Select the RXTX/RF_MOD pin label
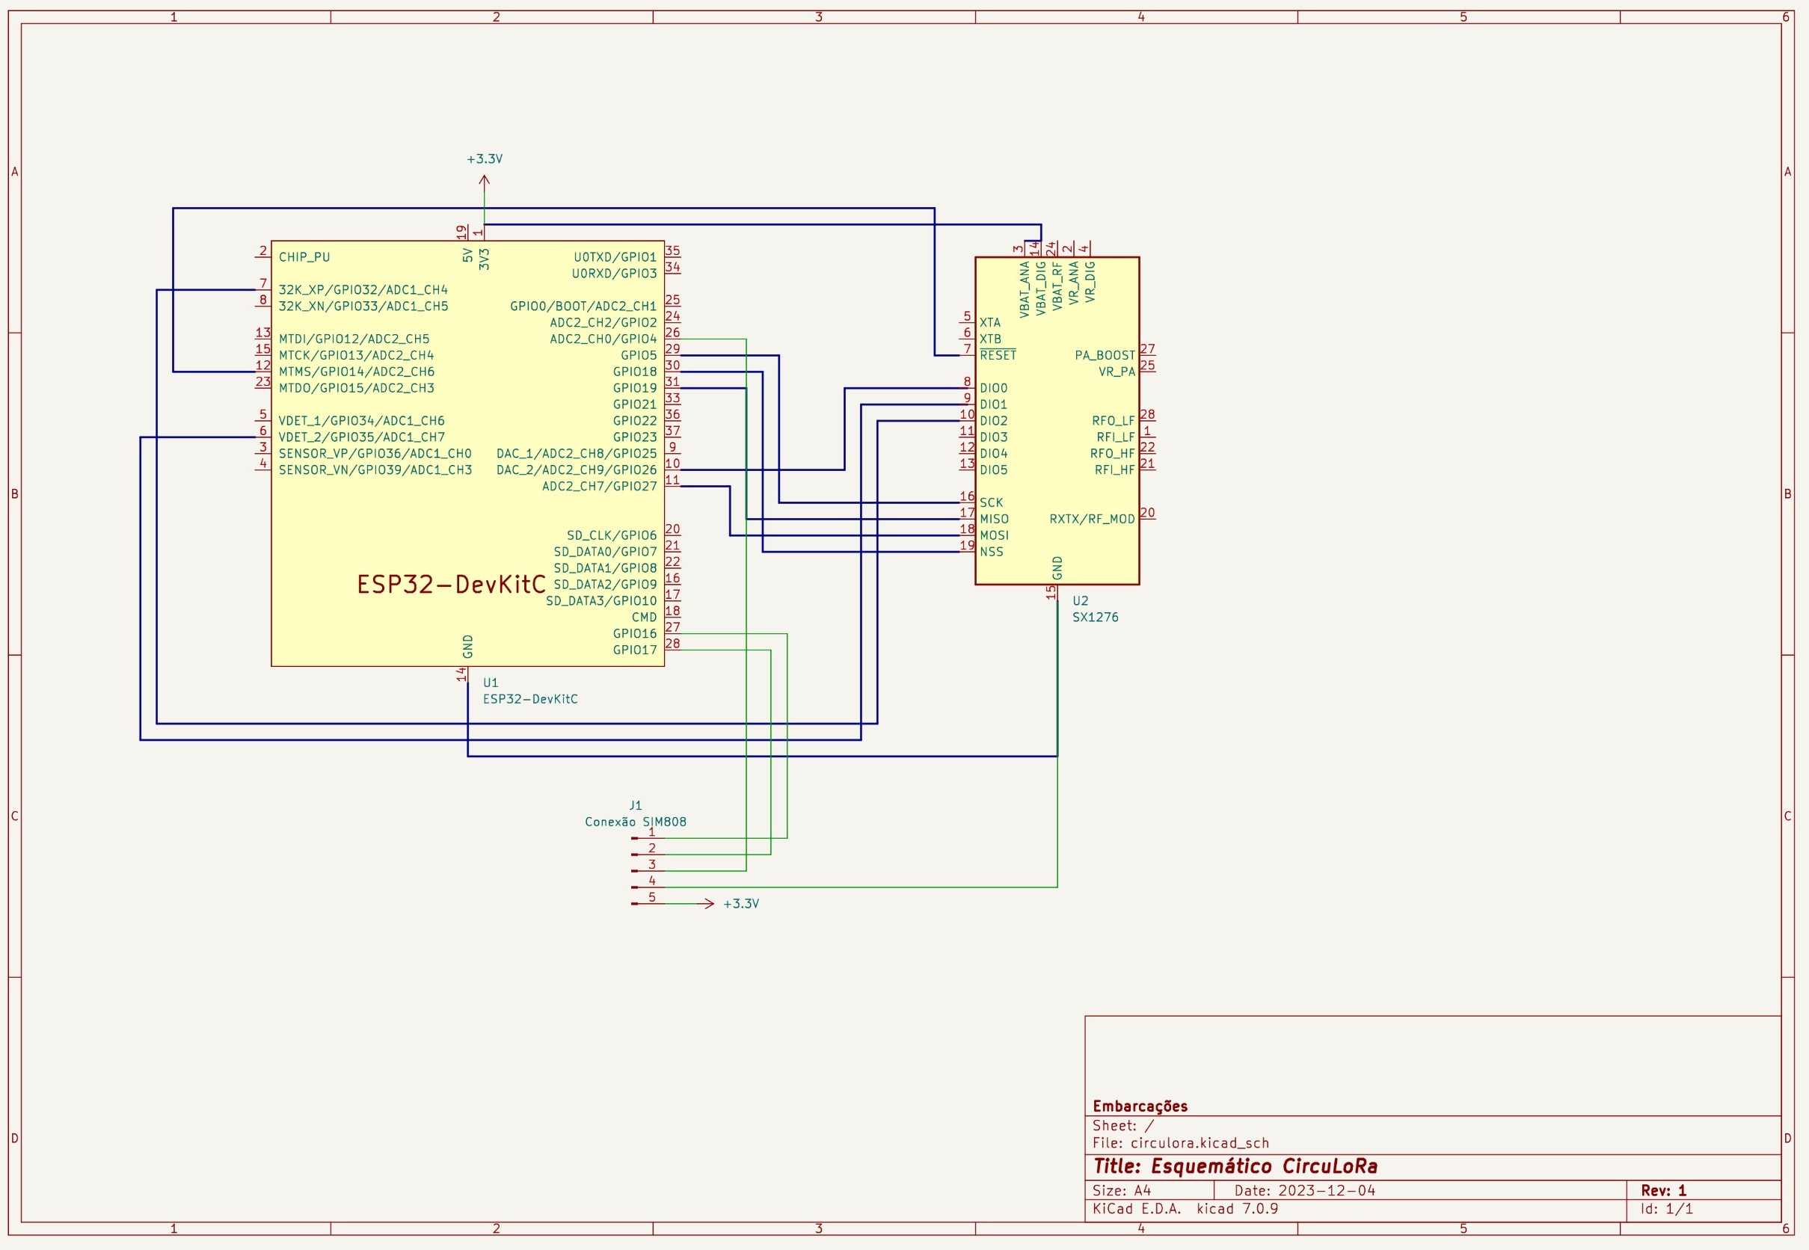Viewport: 1809px width, 1250px height. pyautogui.click(x=1092, y=520)
